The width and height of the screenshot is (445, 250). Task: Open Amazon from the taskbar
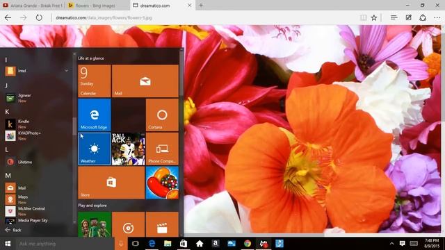[x=216, y=244]
